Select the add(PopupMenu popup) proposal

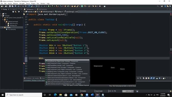[x=67, y=65]
